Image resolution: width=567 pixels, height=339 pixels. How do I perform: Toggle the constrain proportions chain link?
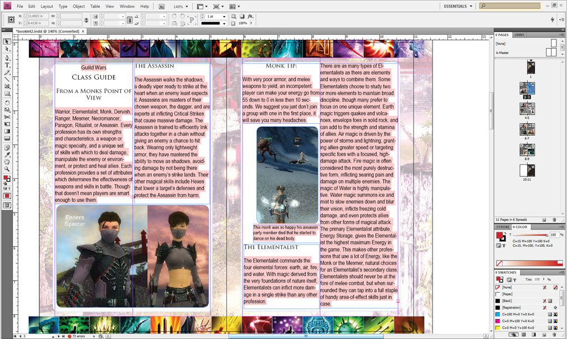pos(129,20)
